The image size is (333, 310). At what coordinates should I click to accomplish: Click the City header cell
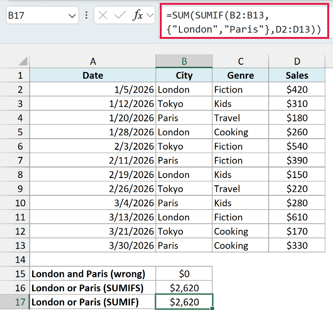(x=184, y=75)
